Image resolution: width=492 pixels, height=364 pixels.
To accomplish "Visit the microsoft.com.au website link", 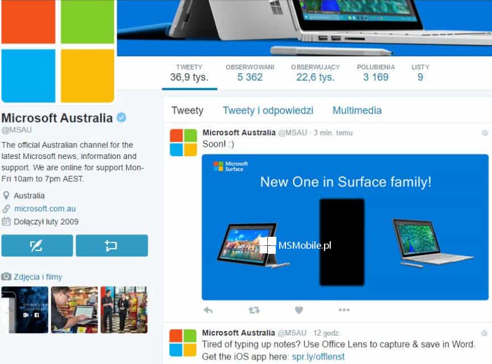I will pos(45,208).
